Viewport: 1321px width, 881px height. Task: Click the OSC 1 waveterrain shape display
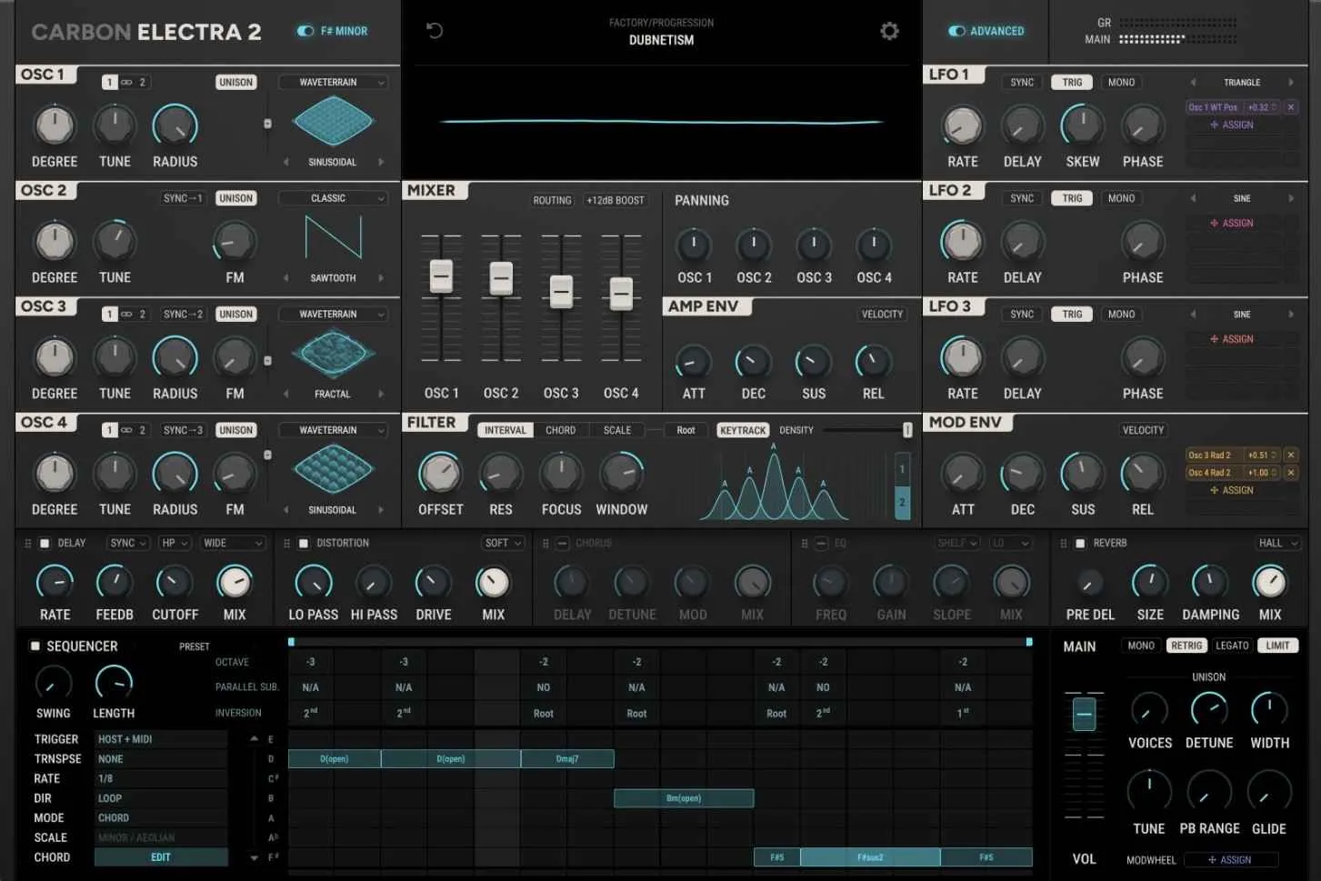coord(333,122)
